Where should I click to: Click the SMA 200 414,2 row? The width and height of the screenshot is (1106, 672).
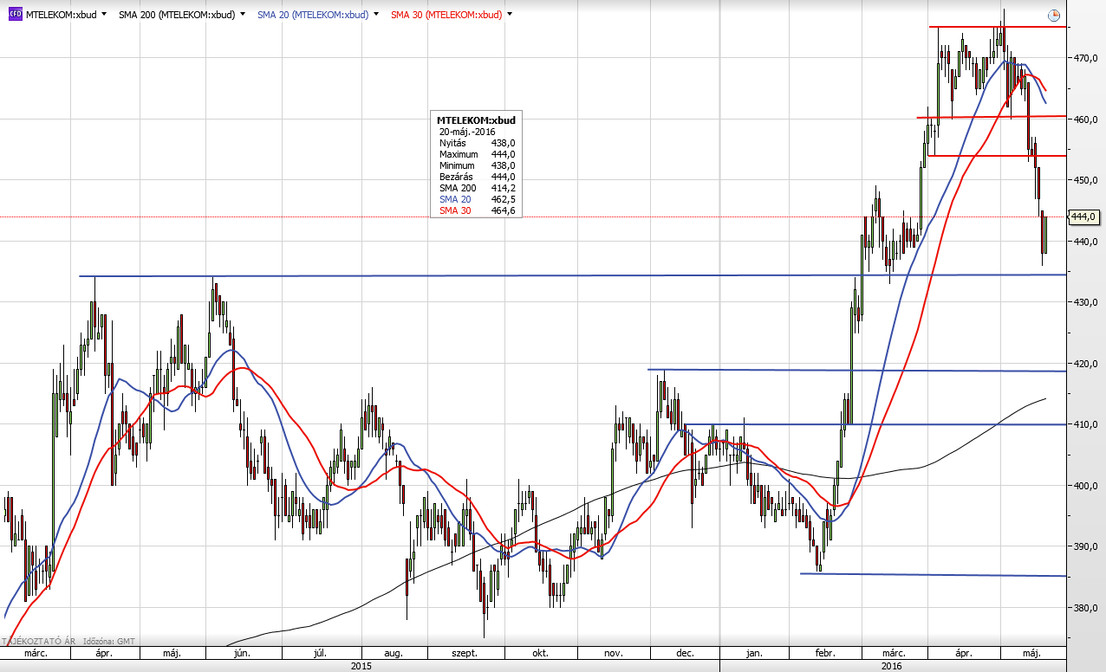(x=477, y=187)
